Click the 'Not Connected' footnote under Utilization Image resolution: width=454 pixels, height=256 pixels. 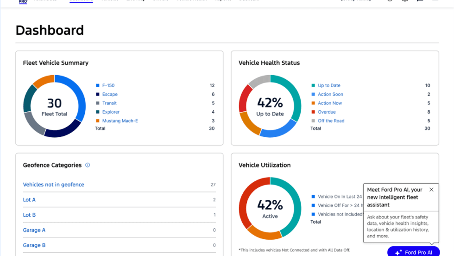pyautogui.click(x=294, y=250)
